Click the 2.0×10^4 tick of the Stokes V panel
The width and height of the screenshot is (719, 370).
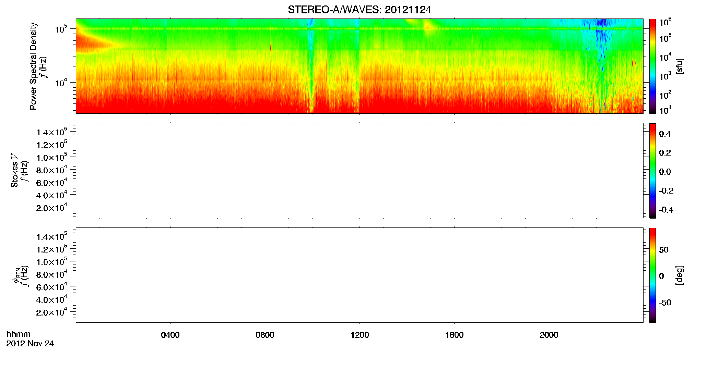pyautogui.click(x=52, y=207)
